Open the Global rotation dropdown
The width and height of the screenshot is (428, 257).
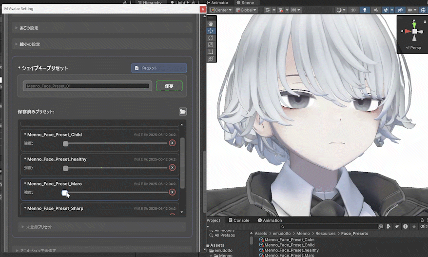246,10
